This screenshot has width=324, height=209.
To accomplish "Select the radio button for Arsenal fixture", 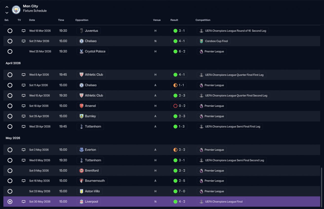I will pos(10,106).
